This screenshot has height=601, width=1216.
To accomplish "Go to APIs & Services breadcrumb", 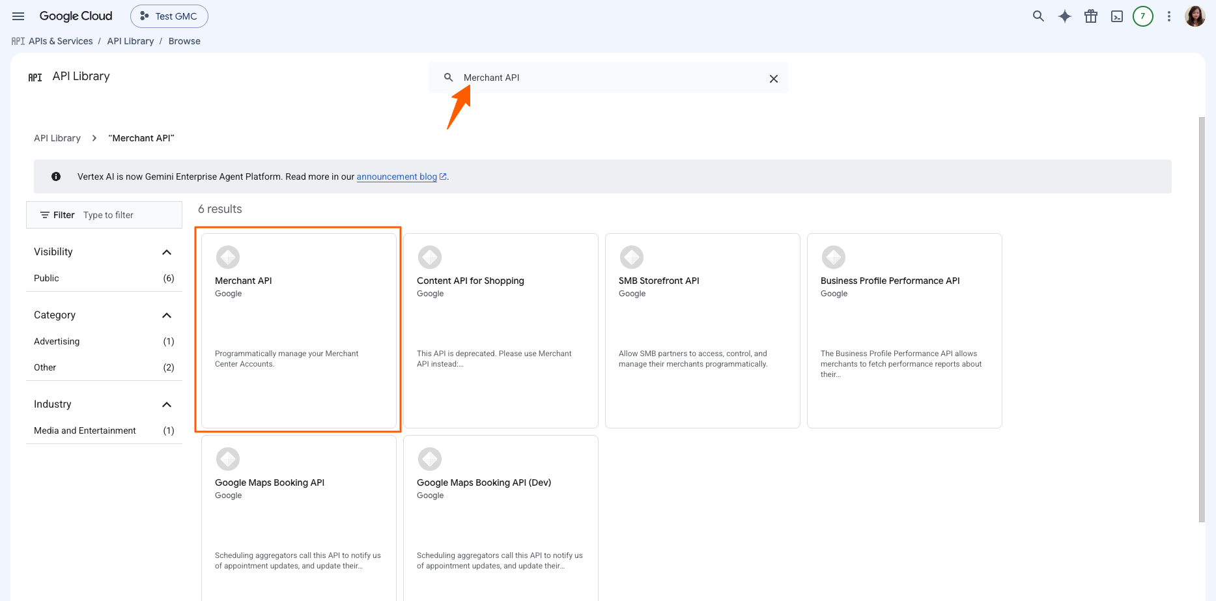I will point(61,41).
